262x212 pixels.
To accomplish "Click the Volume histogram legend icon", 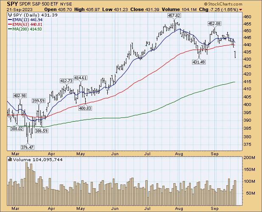I will coord(10,159).
